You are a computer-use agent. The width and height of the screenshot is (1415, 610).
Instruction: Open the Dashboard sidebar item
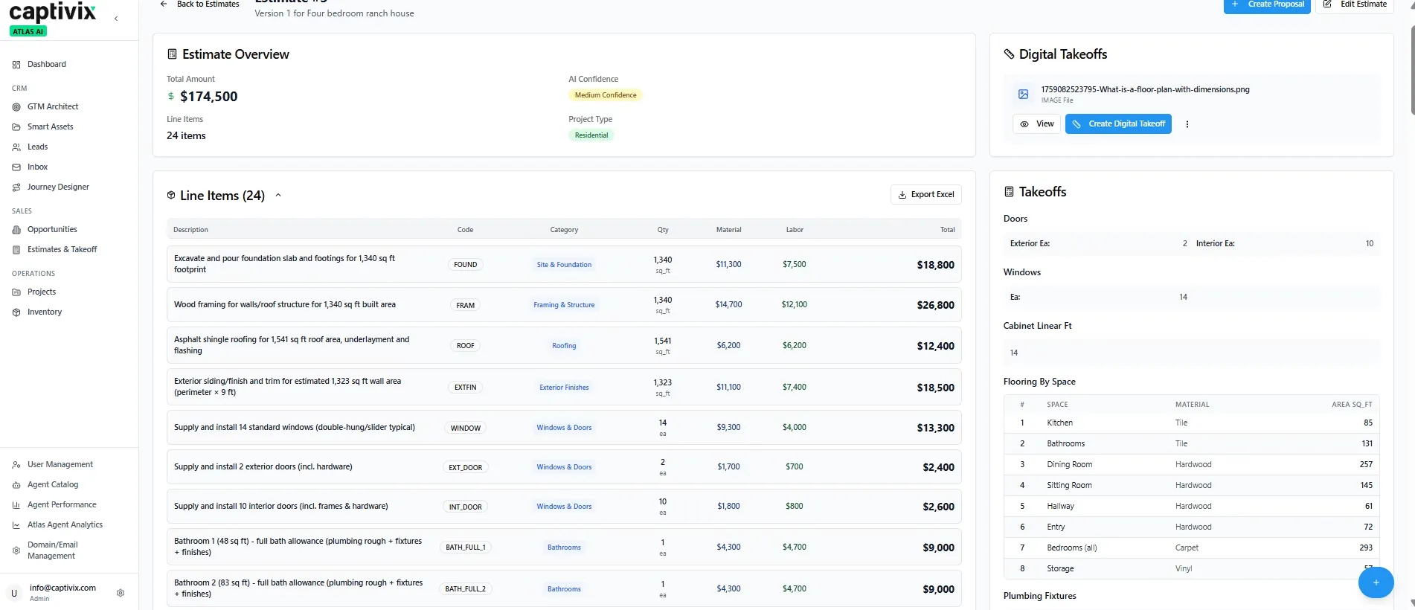tap(46, 64)
